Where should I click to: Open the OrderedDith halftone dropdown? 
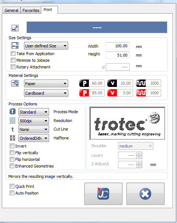coord(34,138)
